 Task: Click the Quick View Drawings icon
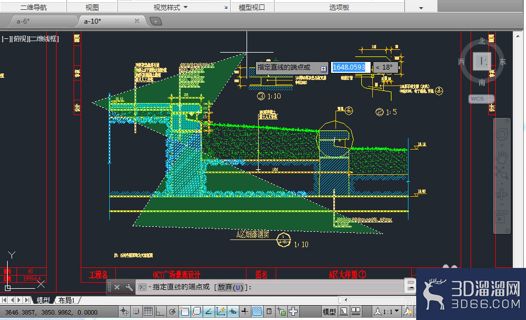pyautogui.click(x=356, y=312)
